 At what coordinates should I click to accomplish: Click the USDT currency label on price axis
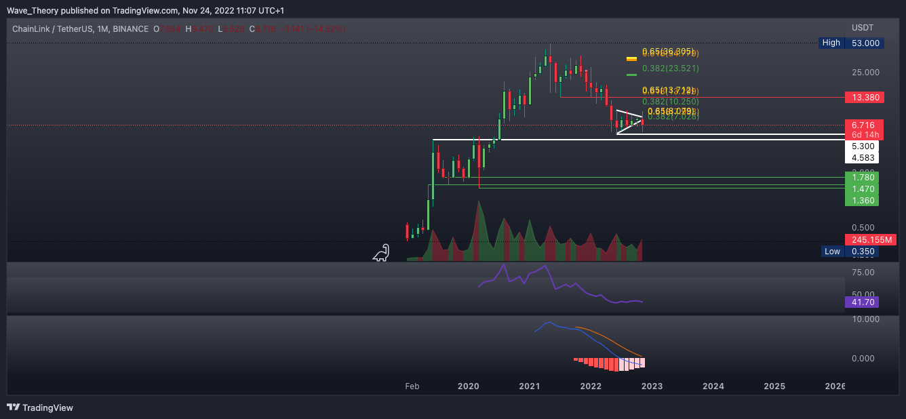pyautogui.click(x=863, y=28)
